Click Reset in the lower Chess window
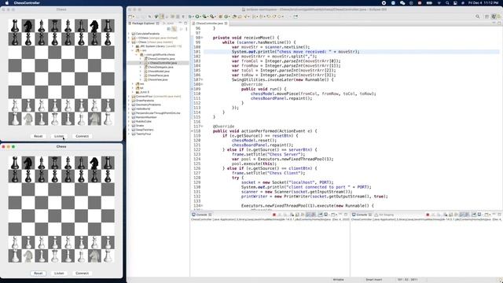503x283 pixels. (x=39, y=273)
